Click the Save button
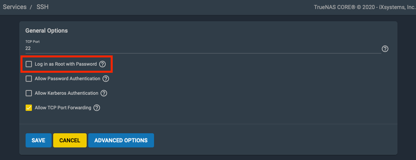This screenshot has height=160, width=416. click(39, 140)
